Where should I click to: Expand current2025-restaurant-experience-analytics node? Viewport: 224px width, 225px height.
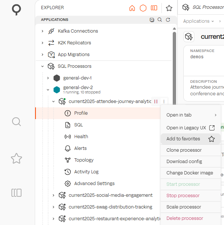click(x=53, y=219)
